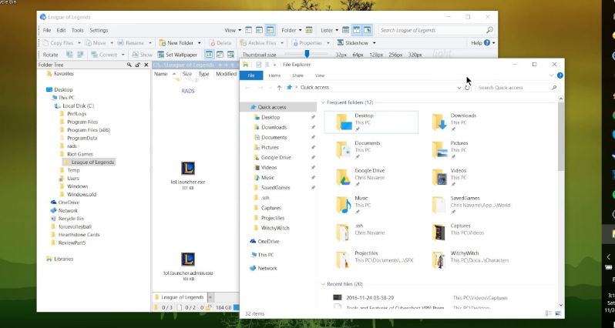This screenshot has height=328, width=615.
Task: Select lol.launcher.exe file icon
Action: click(x=188, y=169)
